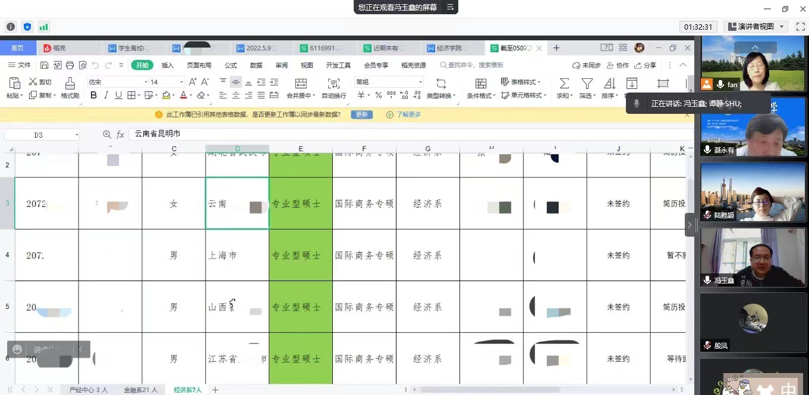This screenshot has width=809, height=395.
Task: Click the Sum sigma icon
Action: (x=564, y=83)
